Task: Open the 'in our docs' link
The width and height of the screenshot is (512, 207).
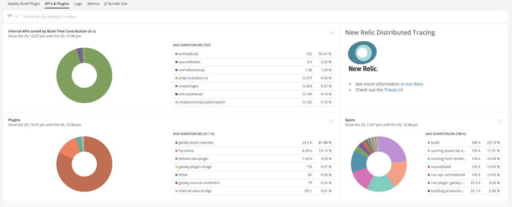Action: (412, 84)
